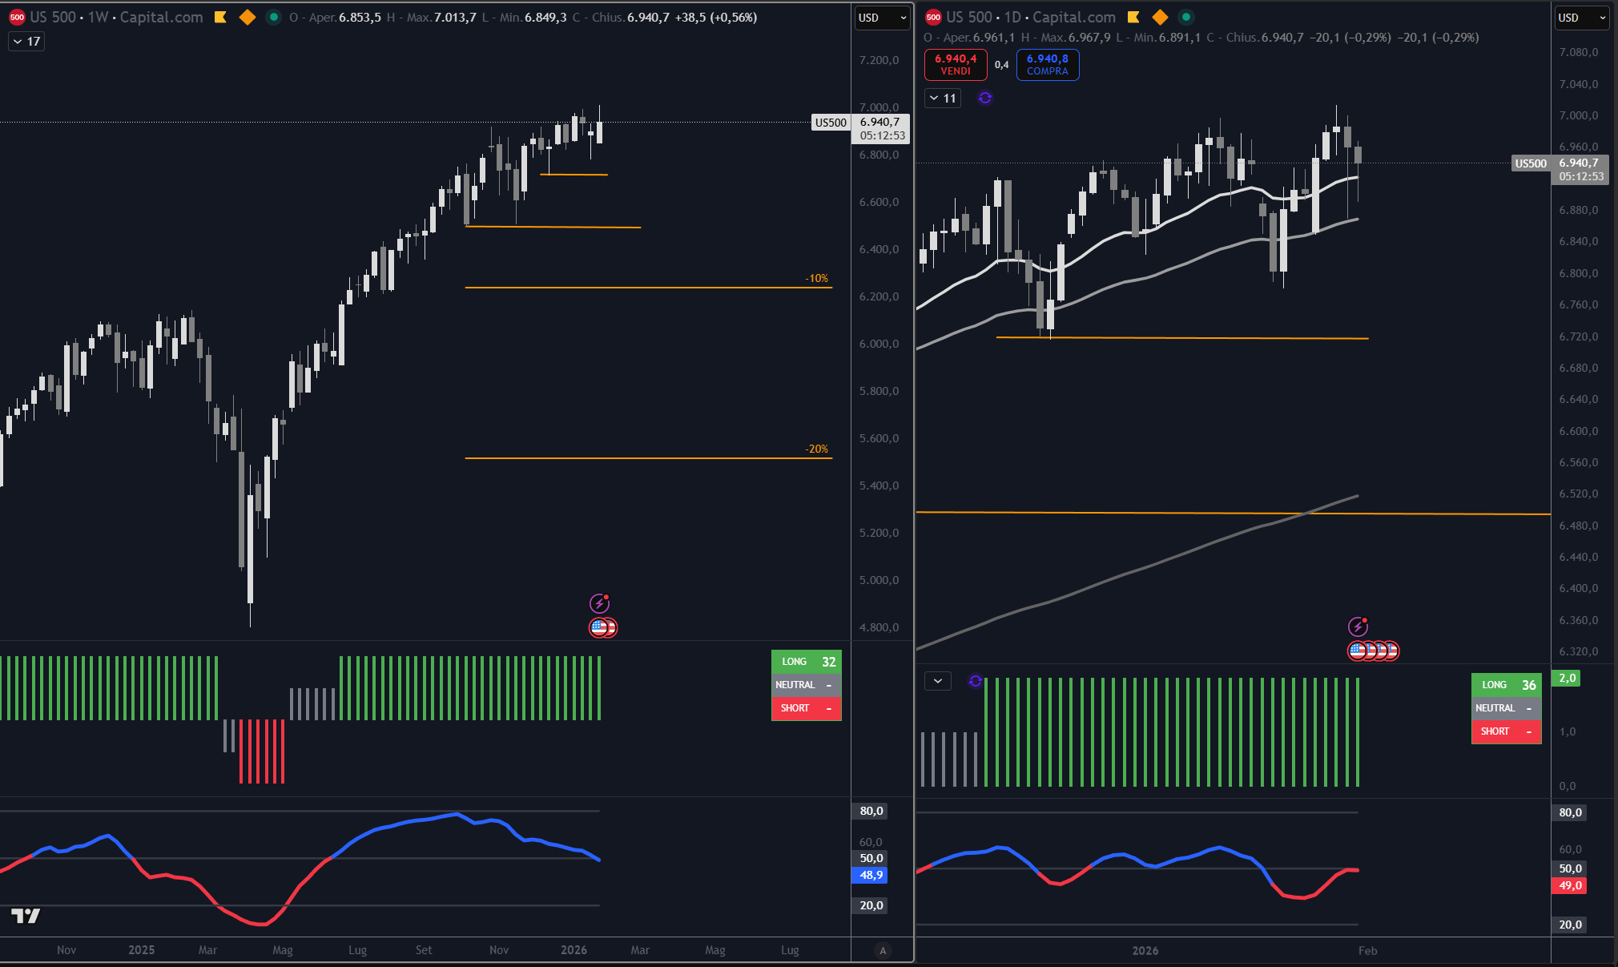Viewport: 1618px width, 967px height.
Task: Click the yellow flag icon on weekly chart
Action: click(x=220, y=17)
